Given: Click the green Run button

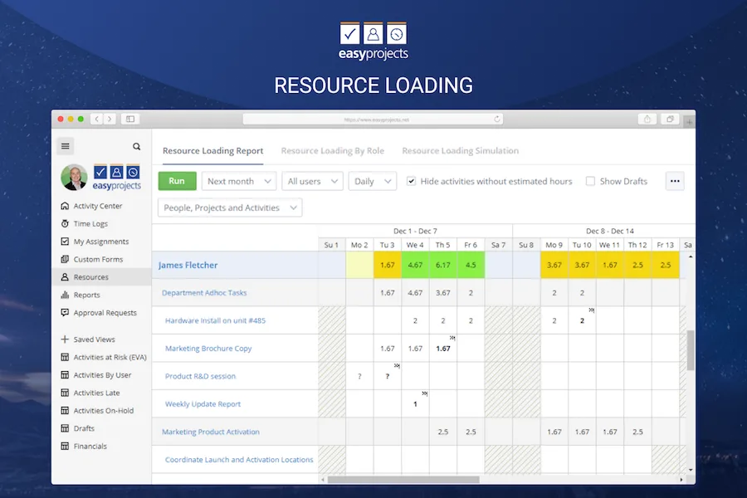Looking at the screenshot, I should point(178,181).
